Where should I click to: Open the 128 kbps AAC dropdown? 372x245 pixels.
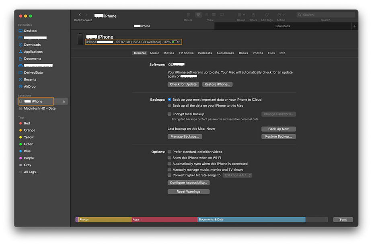(237, 175)
